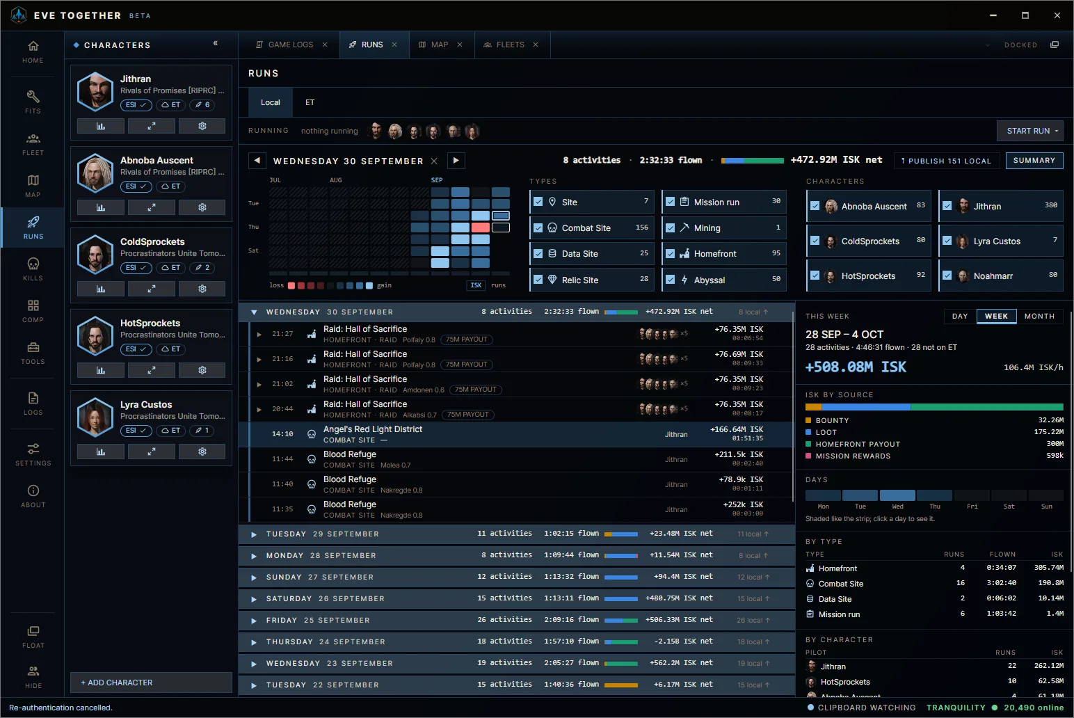
Task: Toggle Jithran character filter checkbox
Action: coord(947,206)
